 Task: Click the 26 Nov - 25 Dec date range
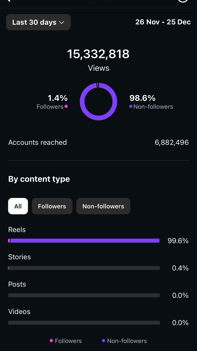coord(163,22)
